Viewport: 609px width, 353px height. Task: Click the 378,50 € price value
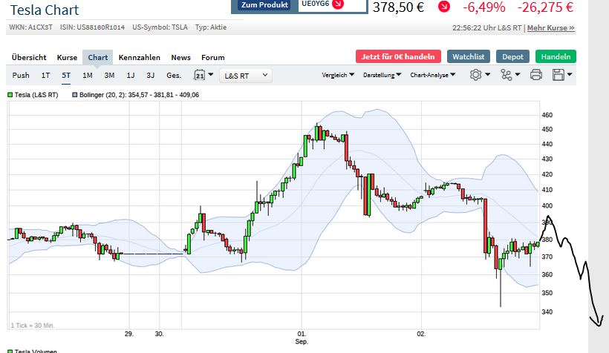tap(399, 7)
